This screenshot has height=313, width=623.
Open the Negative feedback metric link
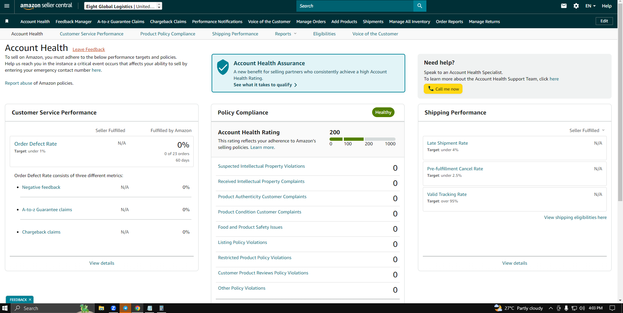click(41, 187)
